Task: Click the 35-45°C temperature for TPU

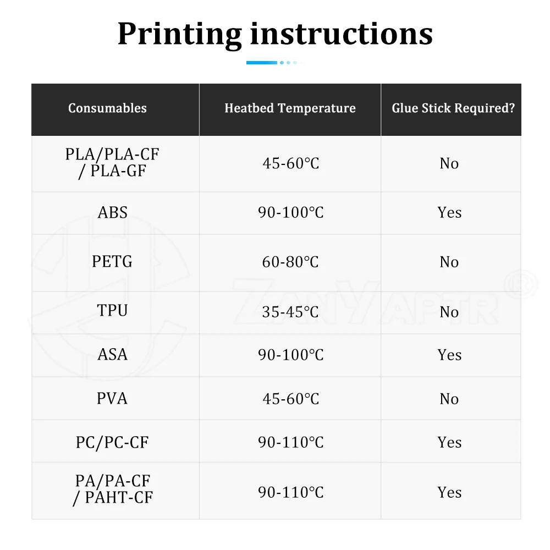Action: click(x=290, y=312)
